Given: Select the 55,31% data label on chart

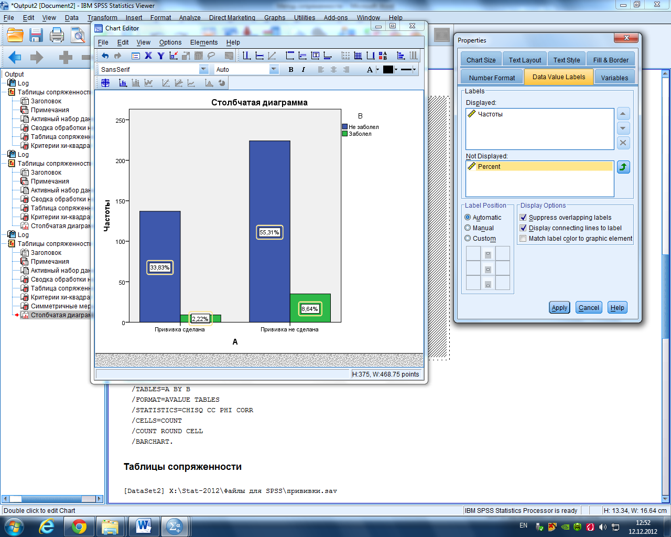Looking at the screenshot, I should click(269, 232).
